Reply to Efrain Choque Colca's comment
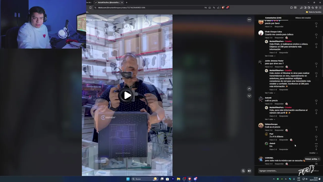Screen dimensions: 323x182 279,38
